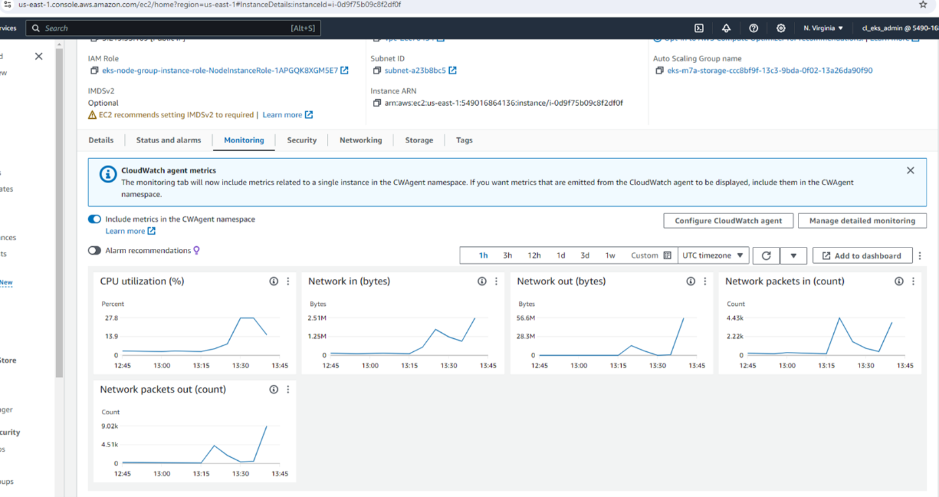The width and height of the screenshot is (939, 497).
Task: Open the UTC timezone dropdown
Action: pyautogui.click(x=713, y=255)
